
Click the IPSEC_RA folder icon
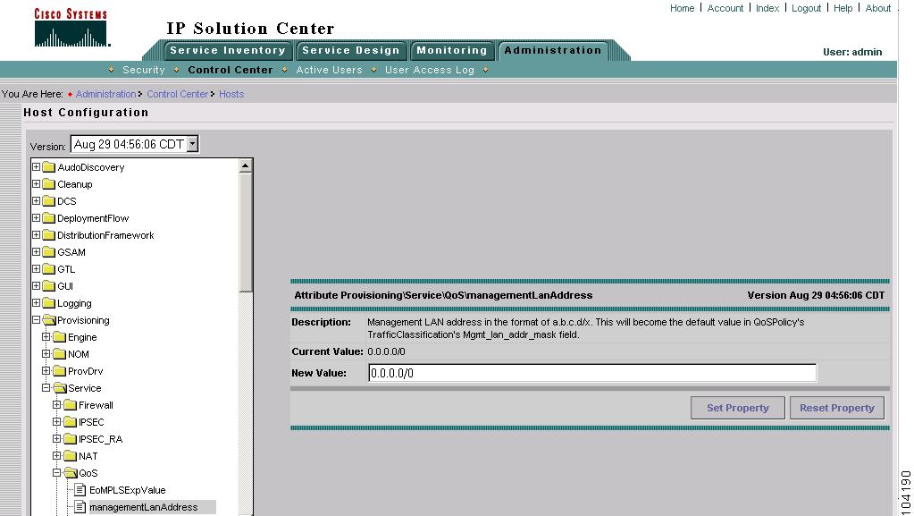click(70, 439)
